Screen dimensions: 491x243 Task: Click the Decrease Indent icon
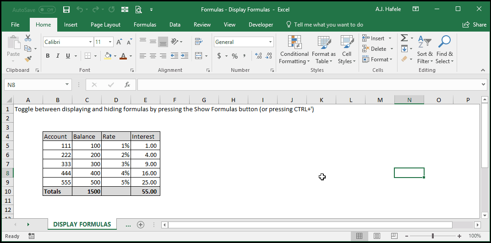(175, 56)
